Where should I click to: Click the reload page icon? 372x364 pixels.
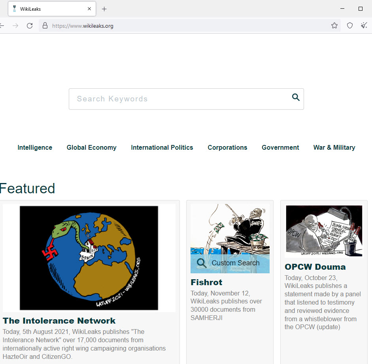(30, 26)
